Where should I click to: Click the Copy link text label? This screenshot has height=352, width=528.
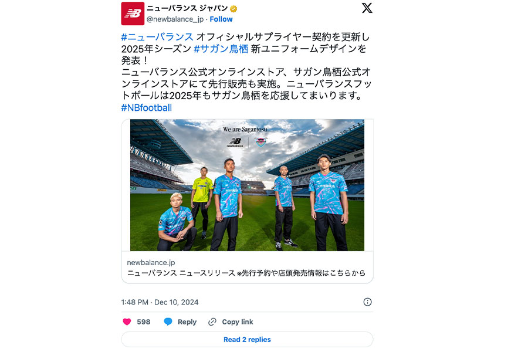pyautogui.click(x=238, y=321)
